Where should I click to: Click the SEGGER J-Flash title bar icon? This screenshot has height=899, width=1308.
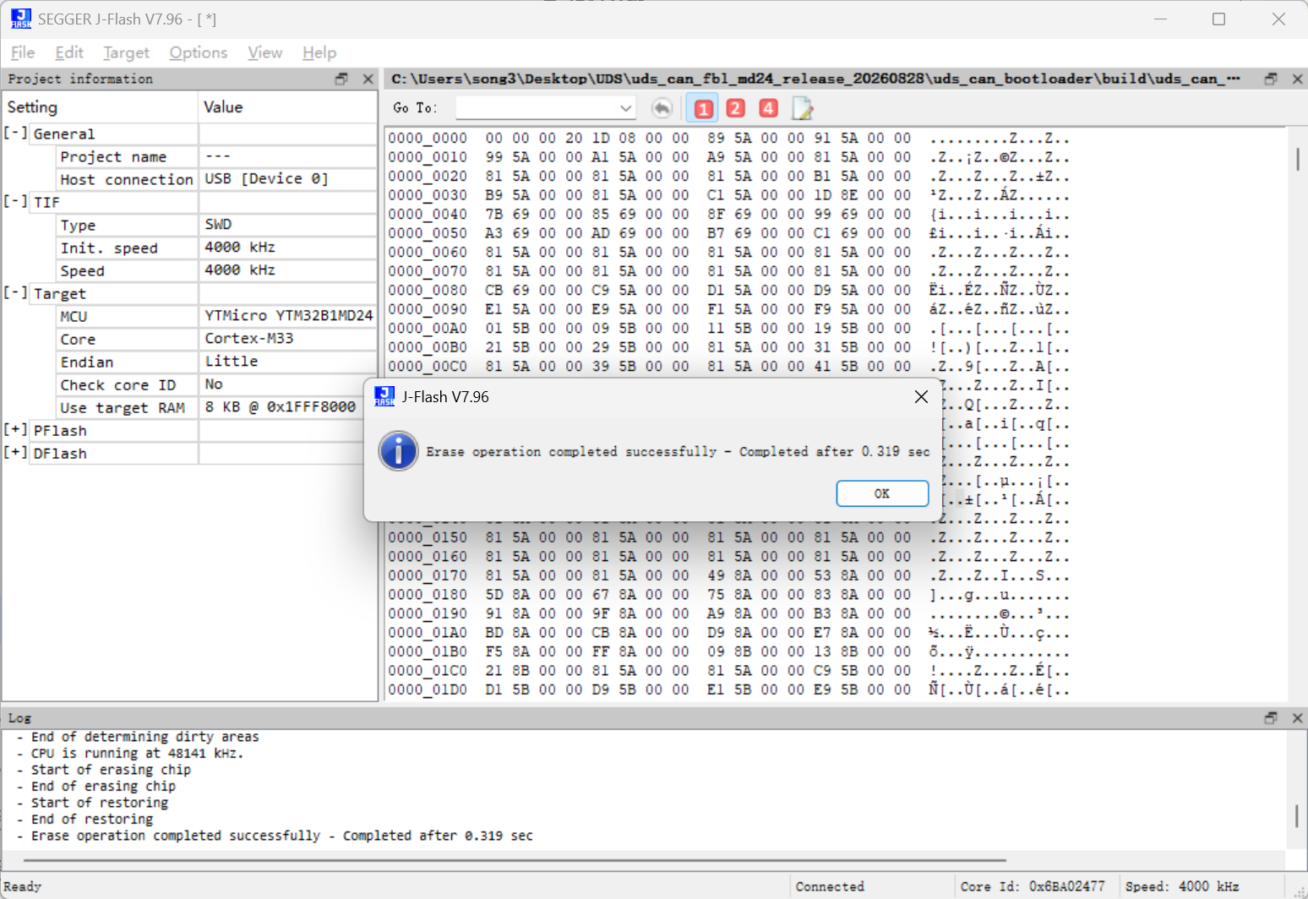click(21, 19)
